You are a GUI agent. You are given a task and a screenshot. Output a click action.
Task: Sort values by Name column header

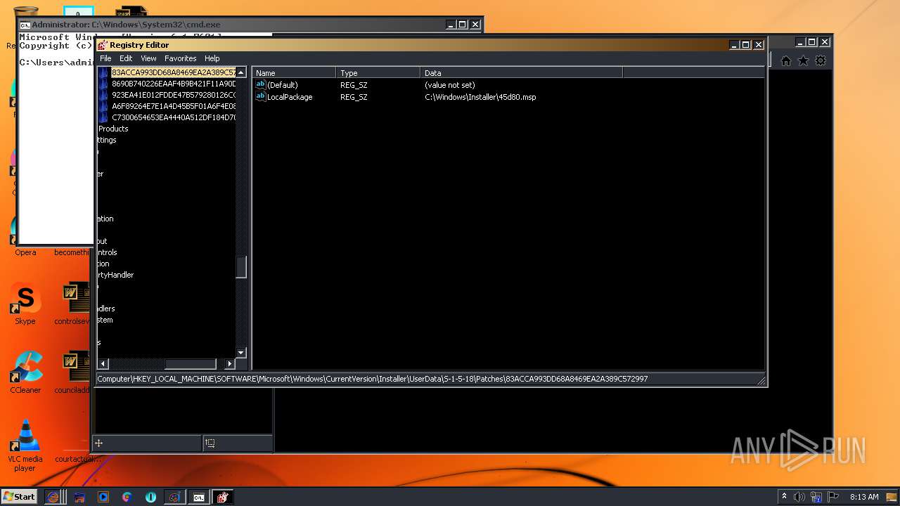pos(294,73)
